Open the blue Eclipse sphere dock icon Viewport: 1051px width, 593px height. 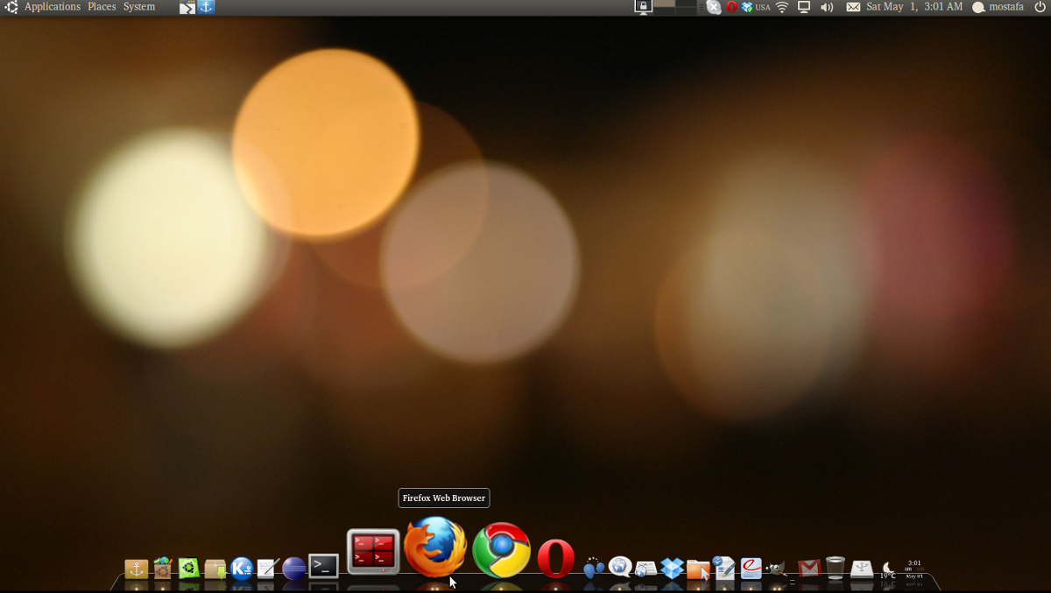coord(294,568)
